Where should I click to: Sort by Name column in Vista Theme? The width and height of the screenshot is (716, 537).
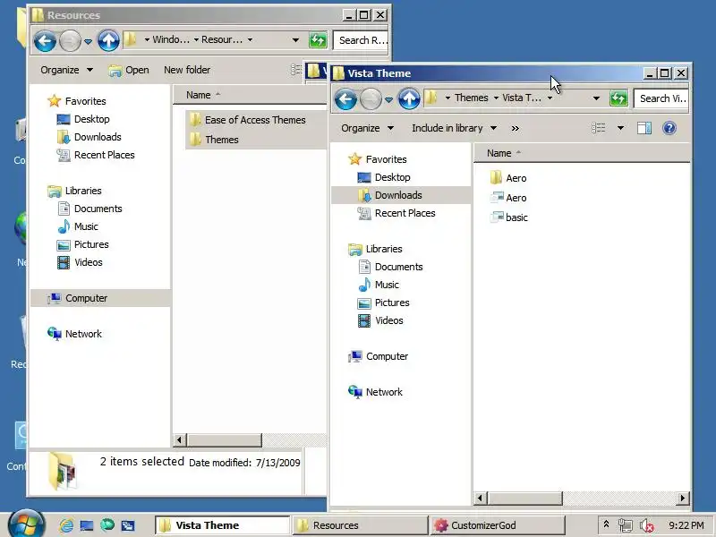499,153
